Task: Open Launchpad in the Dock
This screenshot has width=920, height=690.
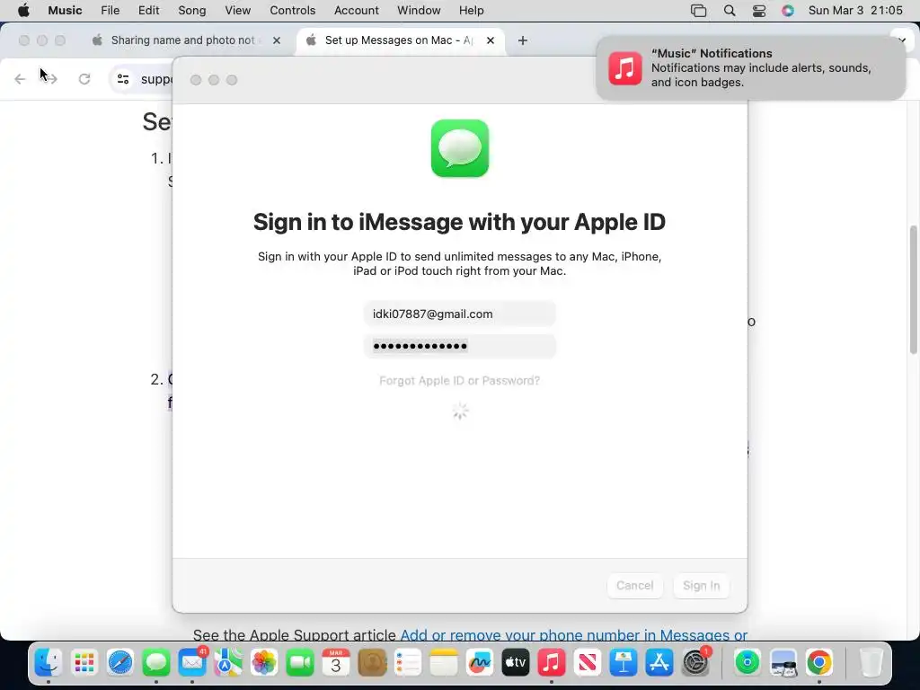Action: [84, 662]
